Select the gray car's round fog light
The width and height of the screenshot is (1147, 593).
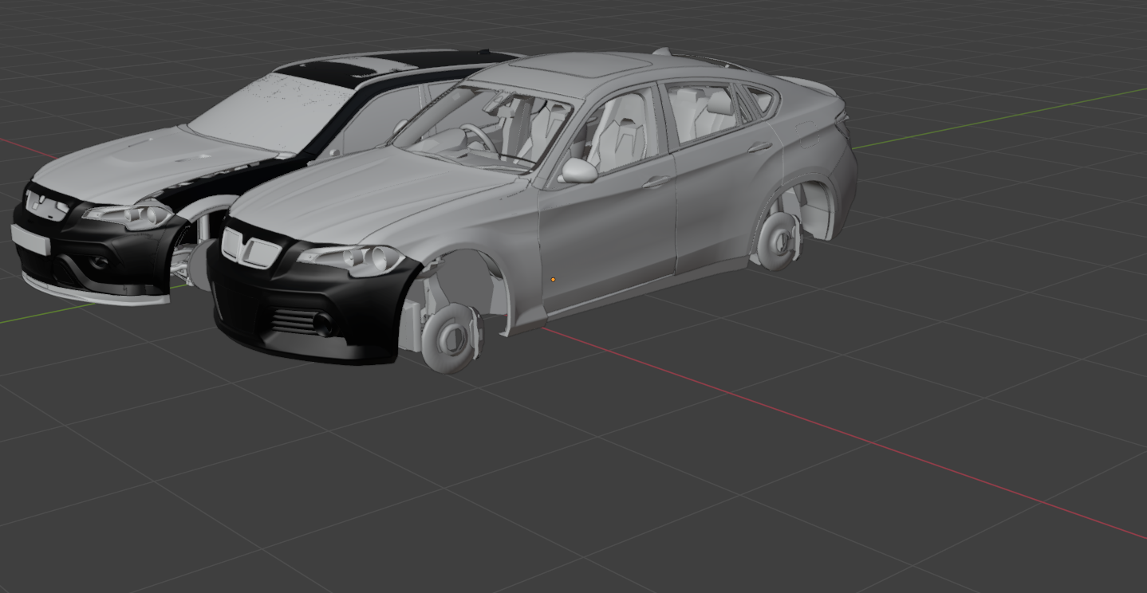click(x=323, y=324)
